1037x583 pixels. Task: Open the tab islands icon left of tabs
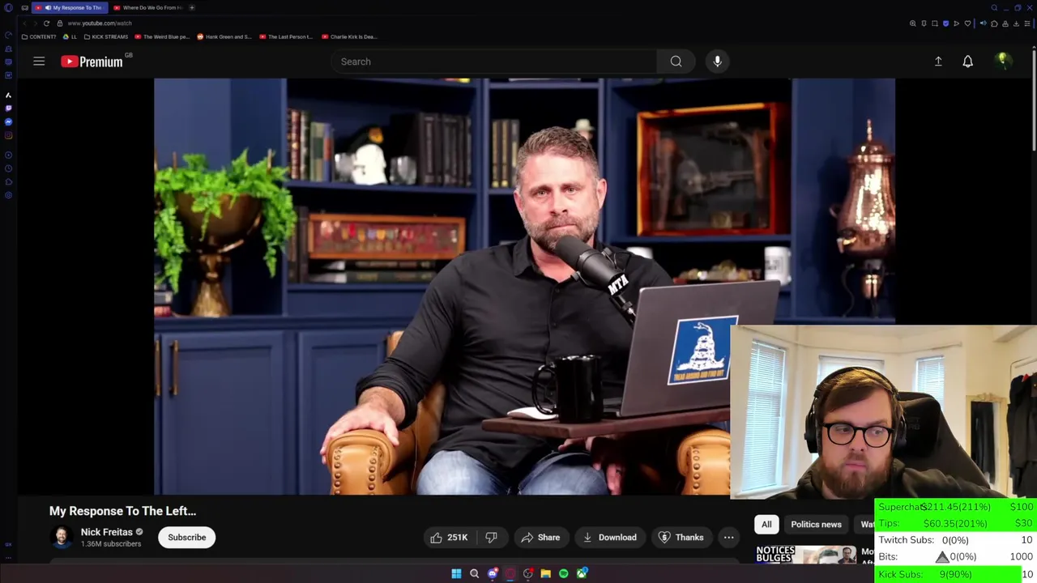24,7
